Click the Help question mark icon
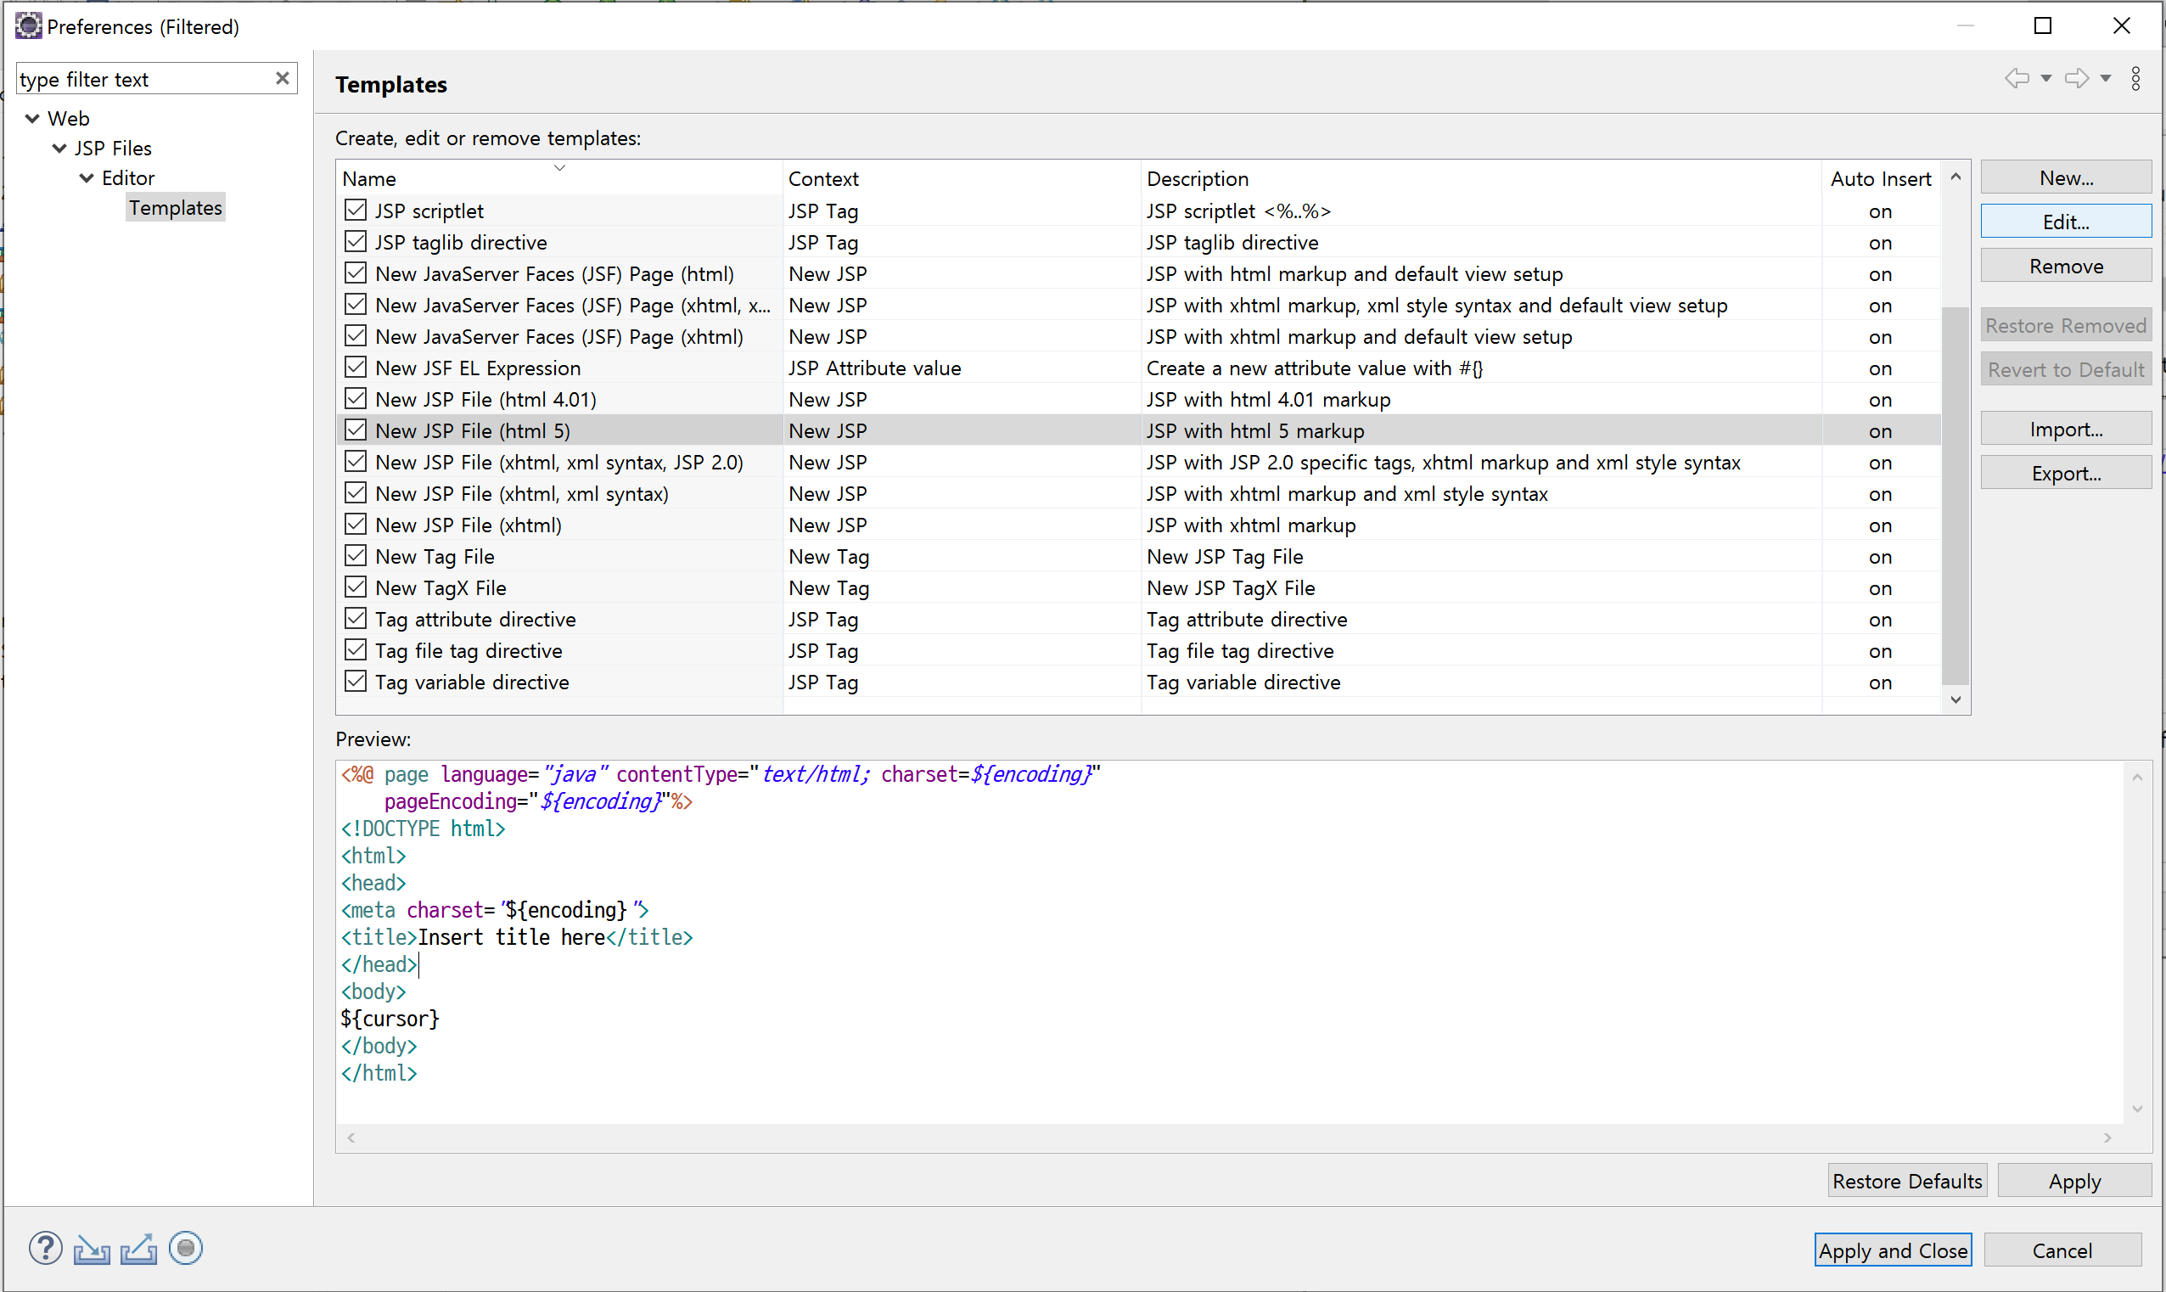The width and height of the screenshot is (2166, 1292). 45,1249
